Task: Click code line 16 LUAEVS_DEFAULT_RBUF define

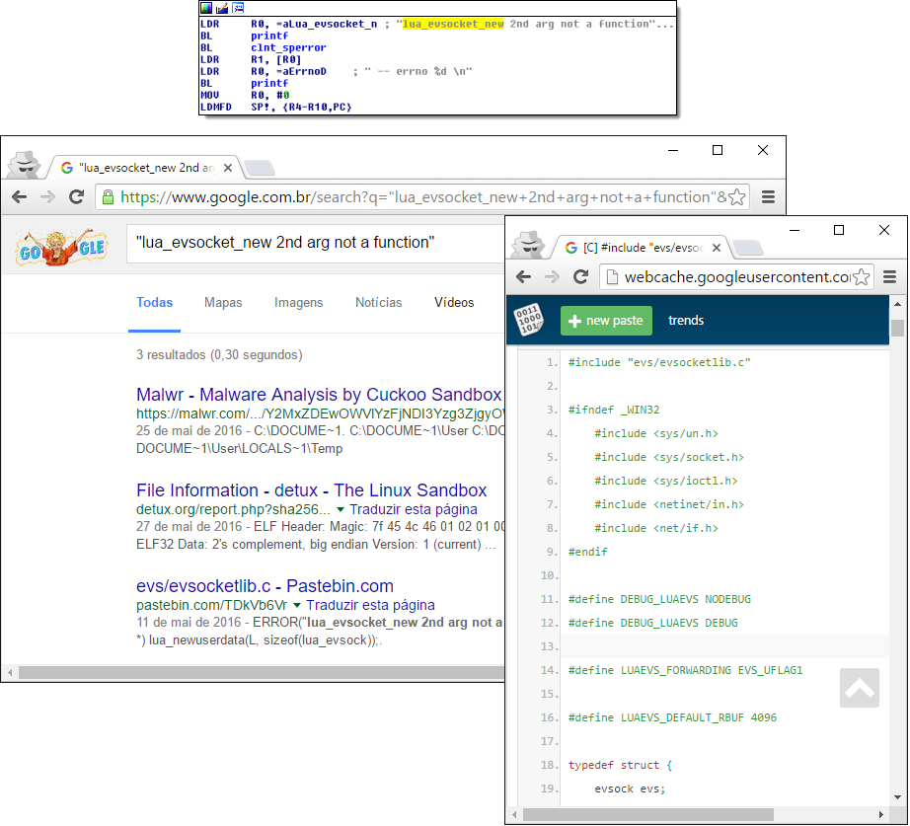Action: pos(672,718)
